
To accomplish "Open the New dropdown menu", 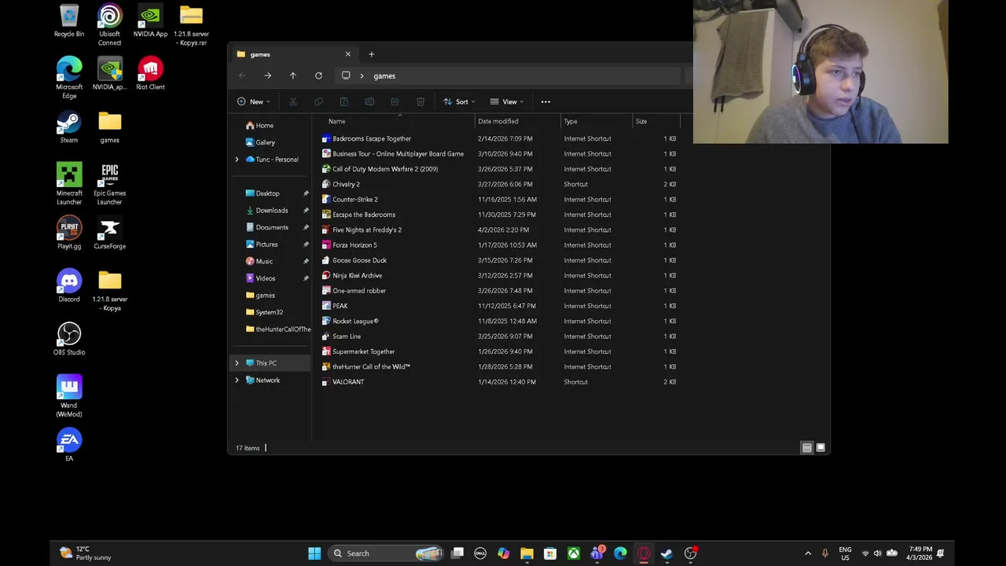I will (253, 101).
